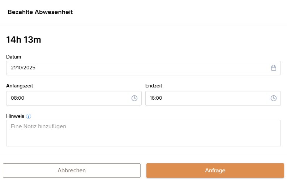The width and height of the screenshot is (287, 181).
Task: Open the Anfangszeit clock time picker
Action: click(x=134, y=98)
